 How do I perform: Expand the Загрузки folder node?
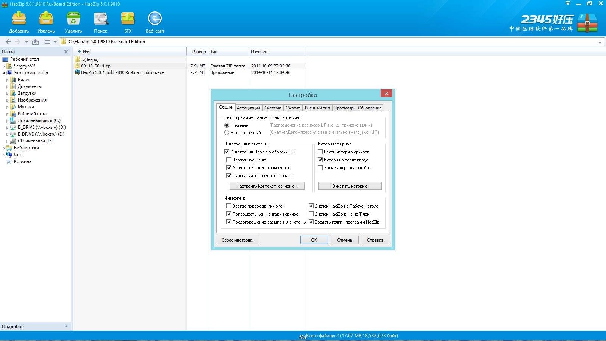point(7,93)
